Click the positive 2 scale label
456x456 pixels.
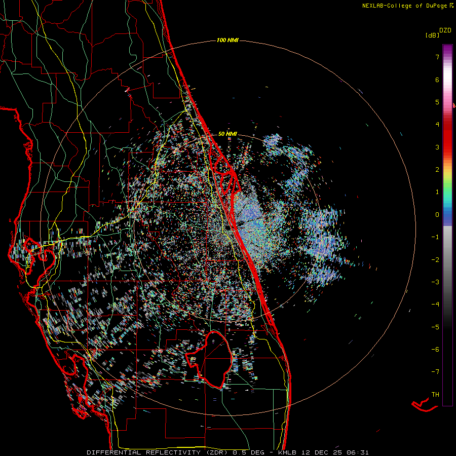(x=437, y=170)
